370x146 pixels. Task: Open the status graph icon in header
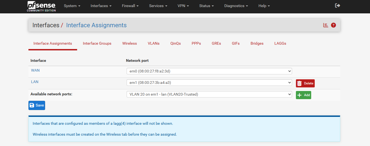click(x=326, y=25)
